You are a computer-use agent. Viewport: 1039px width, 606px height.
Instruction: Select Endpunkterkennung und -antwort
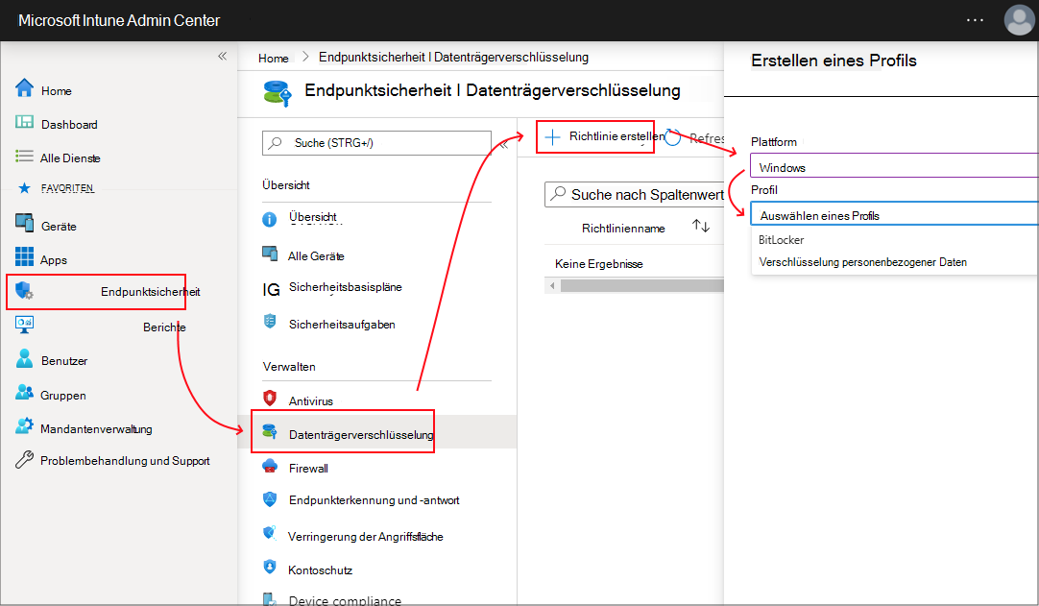tap(374, 500)
